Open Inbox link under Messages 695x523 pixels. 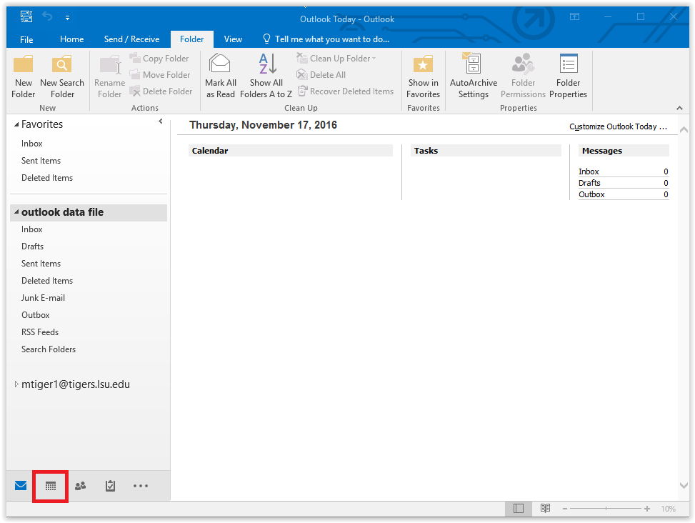coord(589,171)
